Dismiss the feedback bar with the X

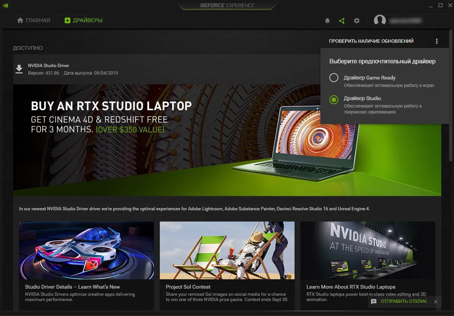coord(436,301)
